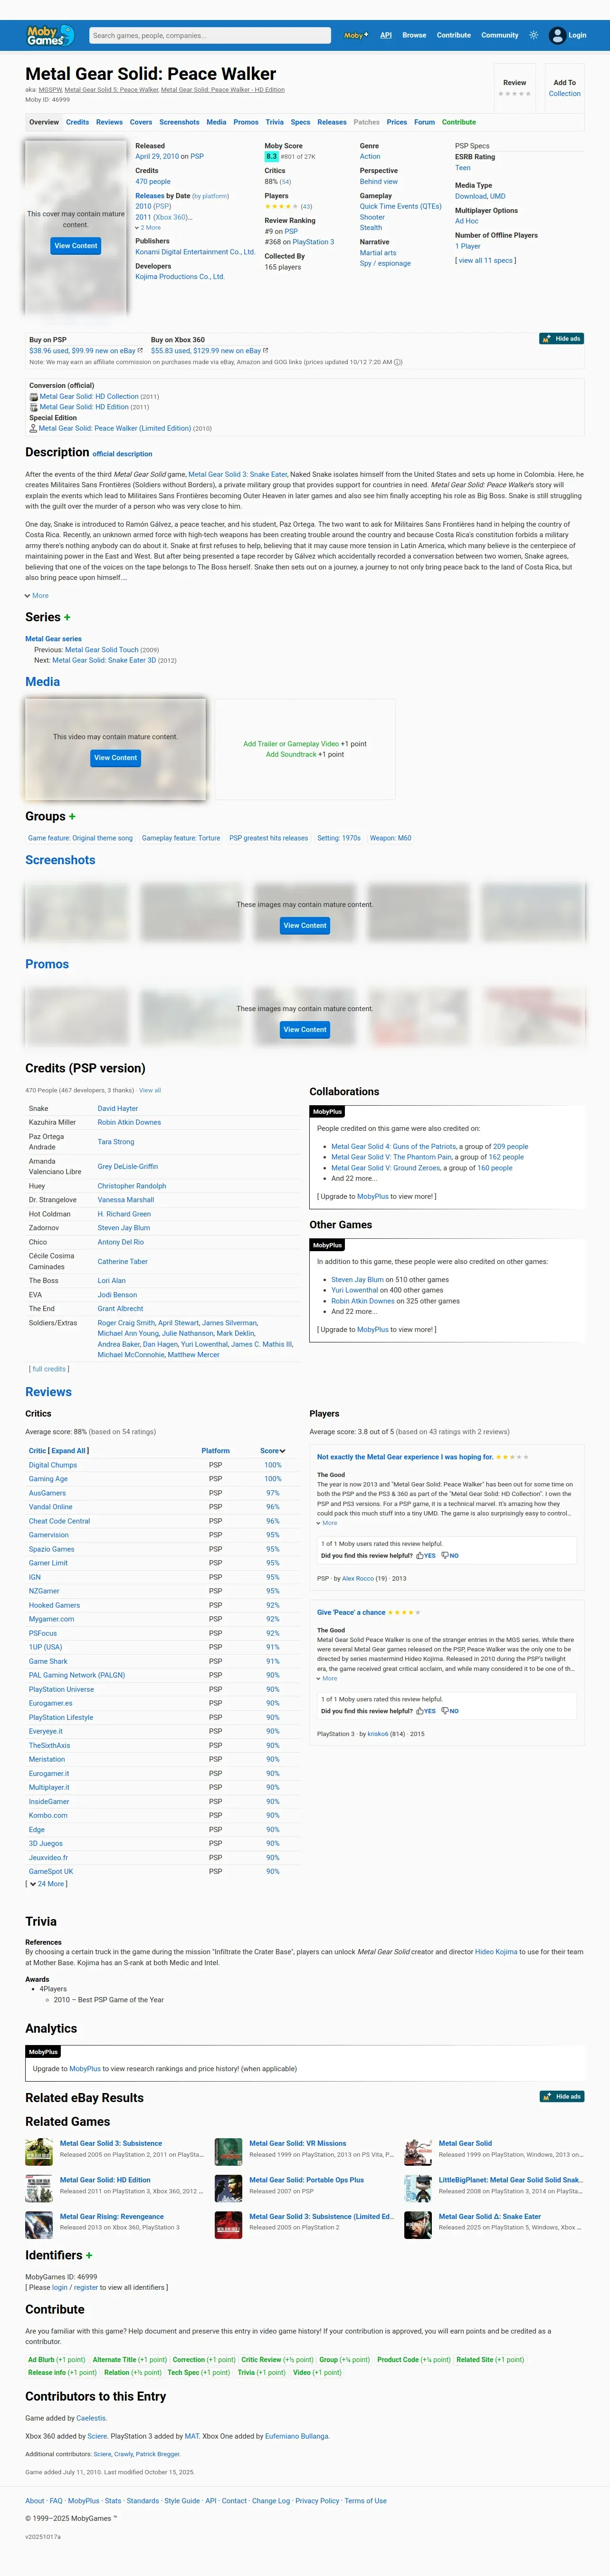Click the Groups add plus icon
Screen dimensions: 610x2576
click(72, 816)
